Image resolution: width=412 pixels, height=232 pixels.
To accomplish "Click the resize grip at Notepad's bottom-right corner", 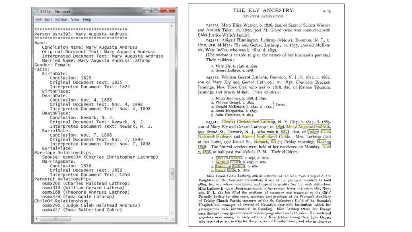I will (x=173, y=219).
